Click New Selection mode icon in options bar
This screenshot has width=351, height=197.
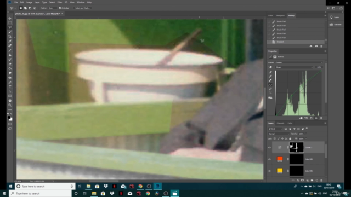pyautogui.click(x=21, y=8)
